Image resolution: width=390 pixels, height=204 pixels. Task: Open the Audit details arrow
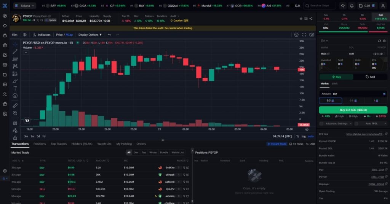(x=178, y=16)
